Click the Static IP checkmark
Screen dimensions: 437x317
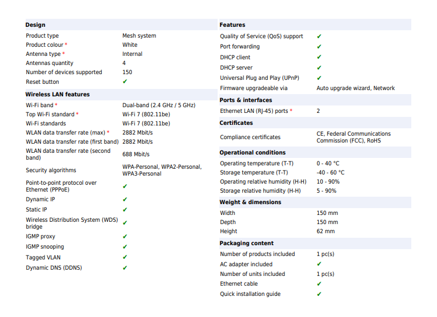tap(125, 210)
